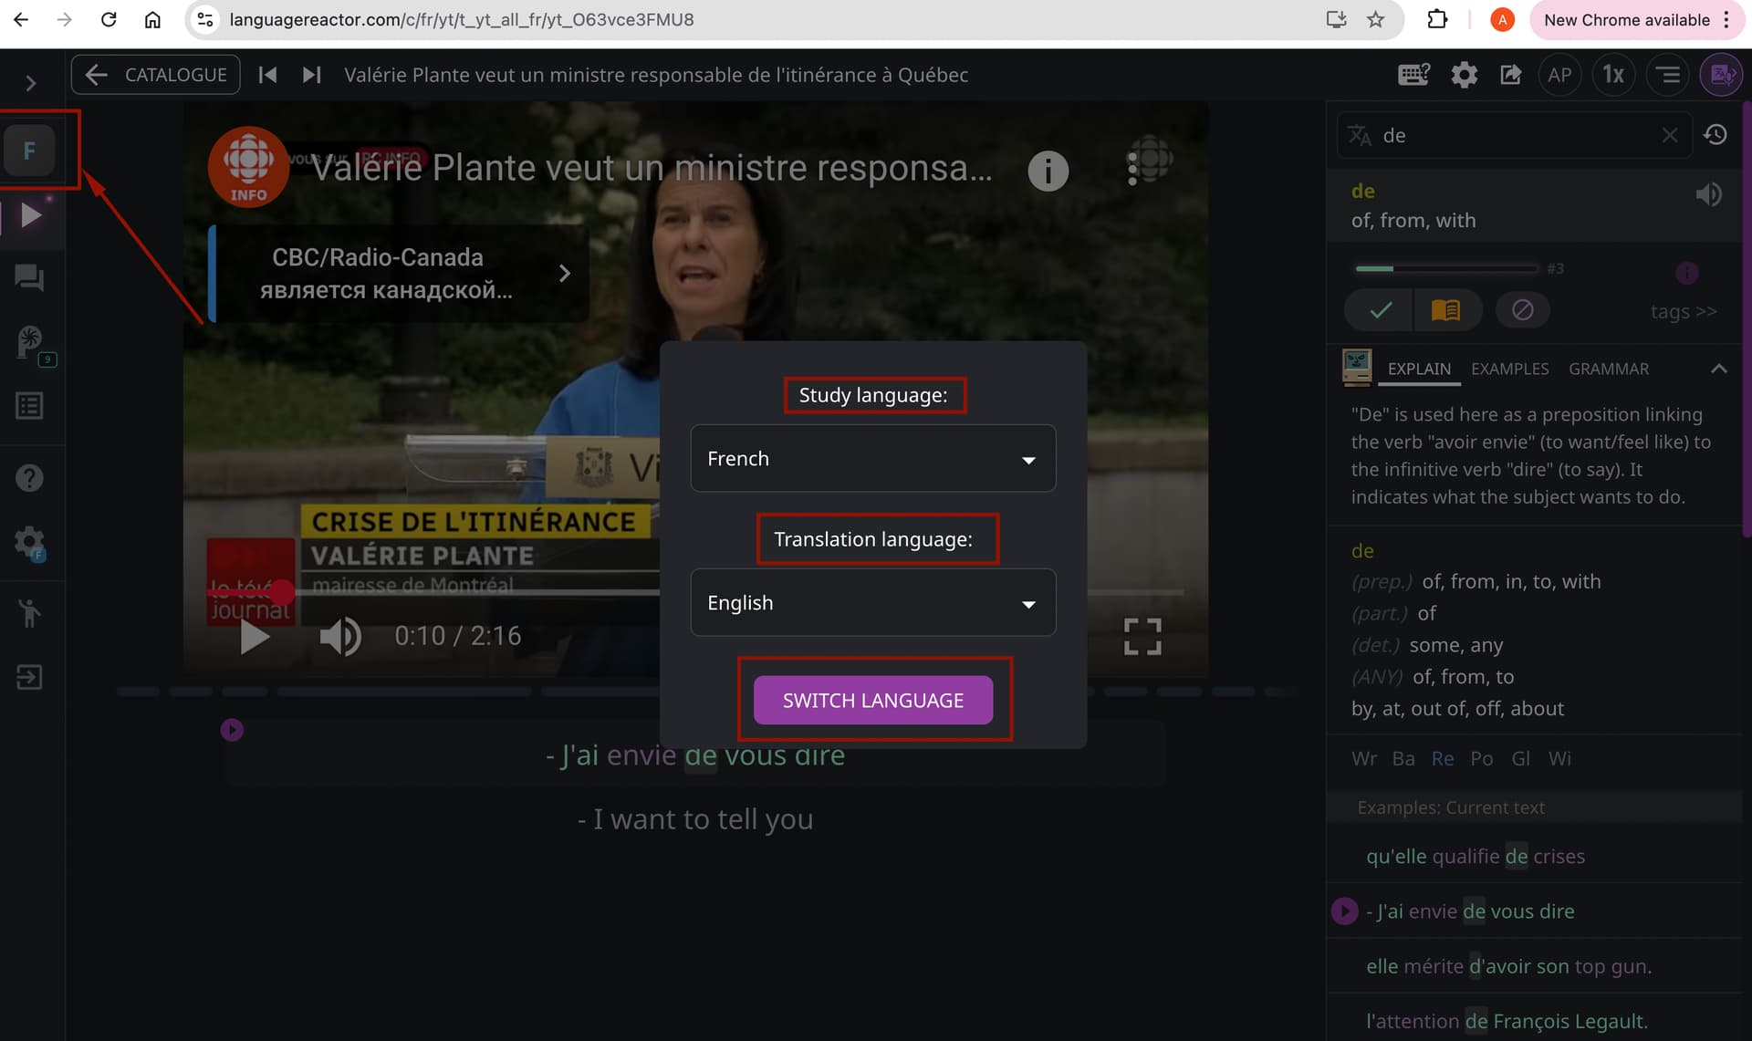Collapse the explanation panel with chevron
This screenshot has height=1041, width=1752.
click(1718, 369)
